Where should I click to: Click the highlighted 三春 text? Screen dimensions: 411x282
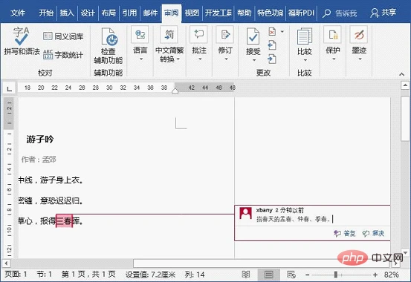[64, 221]
